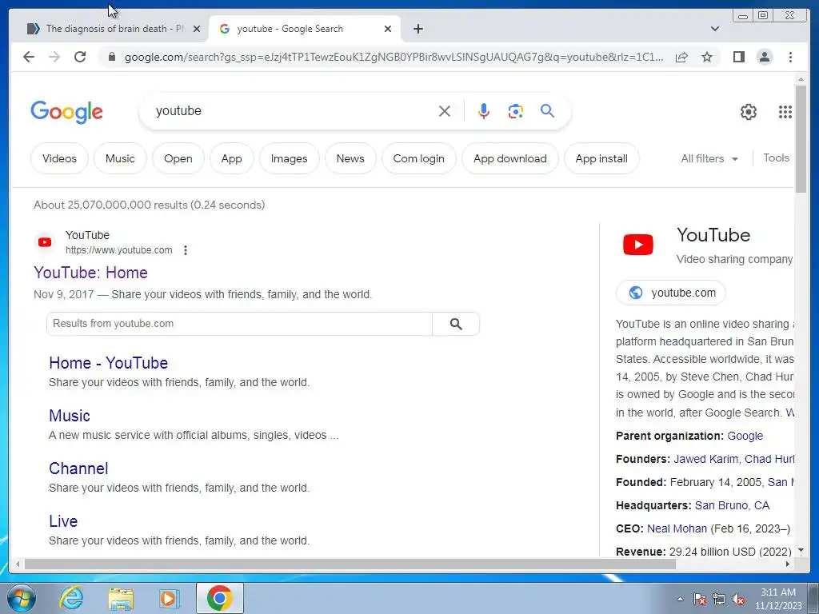The width and height of the screenshot is (819, 614).
Task: Filter results by Videos
Action: coord(59,158)
